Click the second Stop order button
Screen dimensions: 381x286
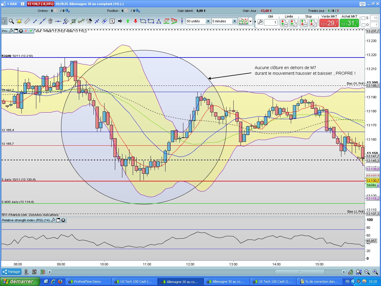click(x=313, y=23)
